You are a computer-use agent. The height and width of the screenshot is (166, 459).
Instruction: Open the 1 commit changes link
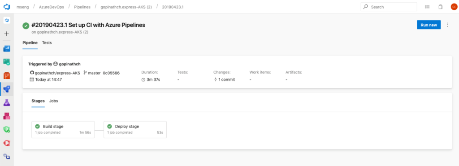click(226, 80)
